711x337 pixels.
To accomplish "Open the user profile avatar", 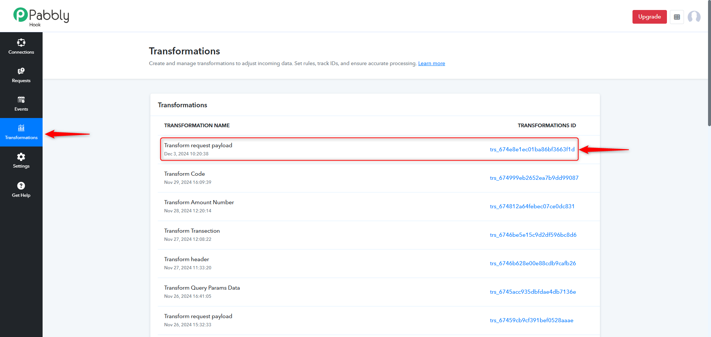I will 694,17.
